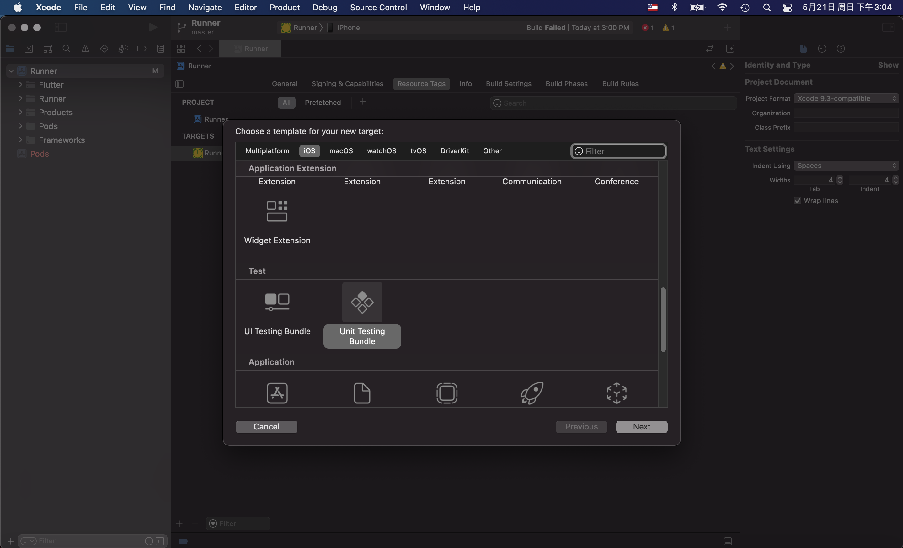Expand the Frameworks folder
The image size is (903, 548).
pos(20,140)
